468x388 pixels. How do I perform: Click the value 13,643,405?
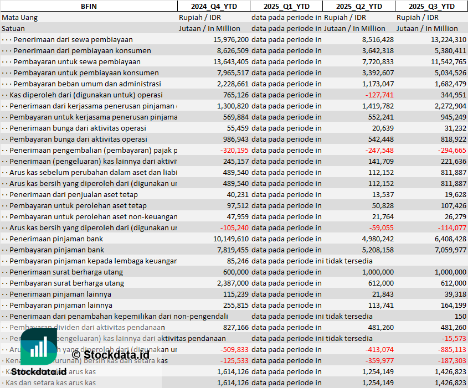(x=231, y=62)
